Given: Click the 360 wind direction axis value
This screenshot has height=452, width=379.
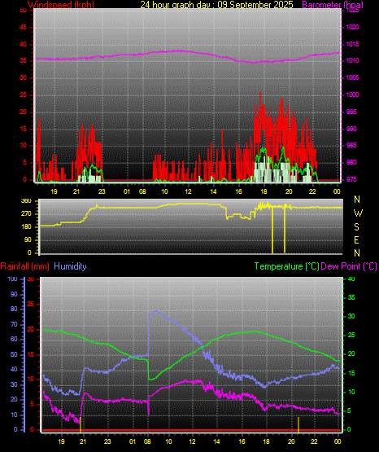Looking at the screenshot, I should [26, 201].
